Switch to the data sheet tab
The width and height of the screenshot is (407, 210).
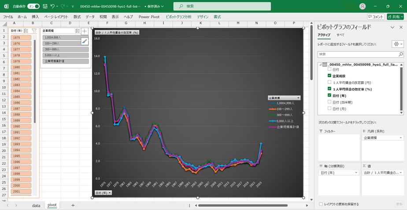click(x=36, y=205)
